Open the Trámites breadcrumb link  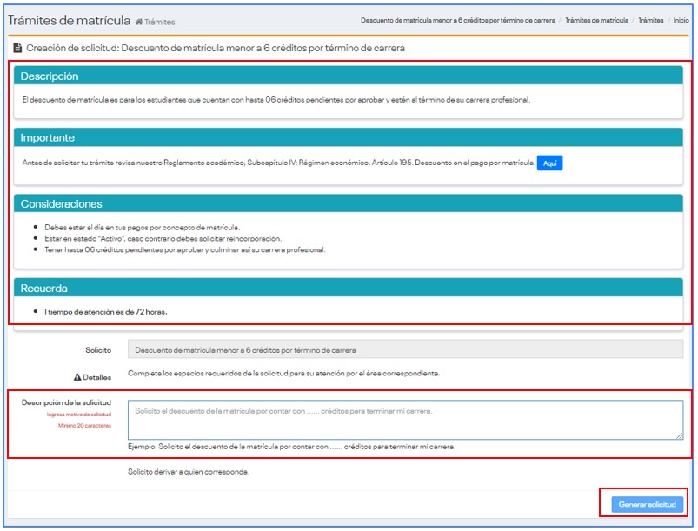(650, 20)
